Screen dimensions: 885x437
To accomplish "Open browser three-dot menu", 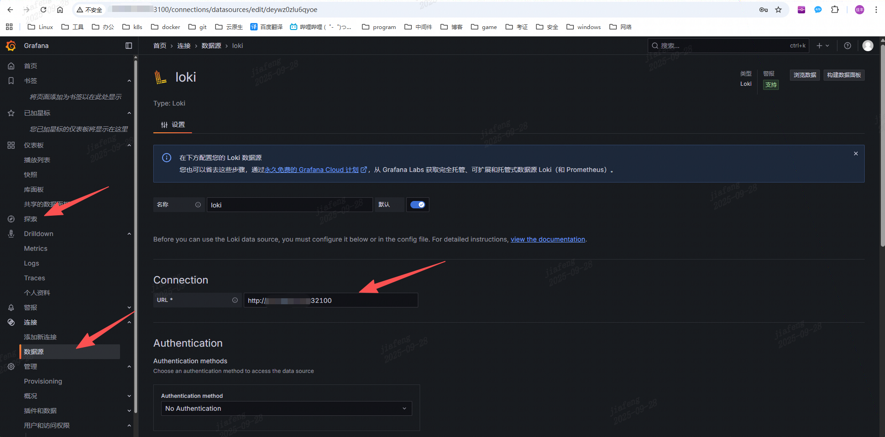I will (x=876, y=10).
